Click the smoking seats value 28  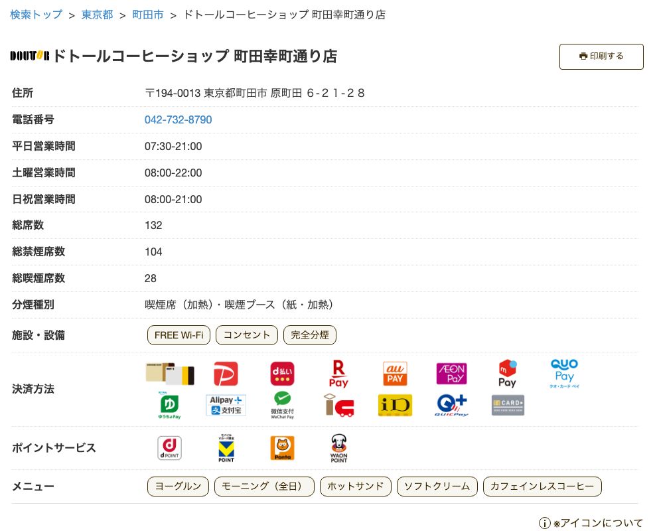pos(151,278)
